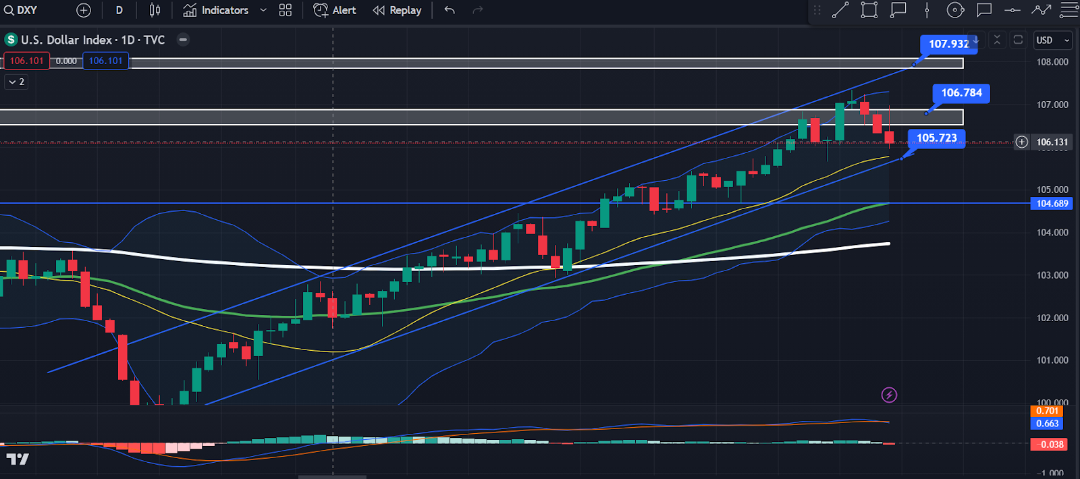
Task: Open the purple lightning bolt event icon
Action: pyautogui.click(x=889, y=395)
